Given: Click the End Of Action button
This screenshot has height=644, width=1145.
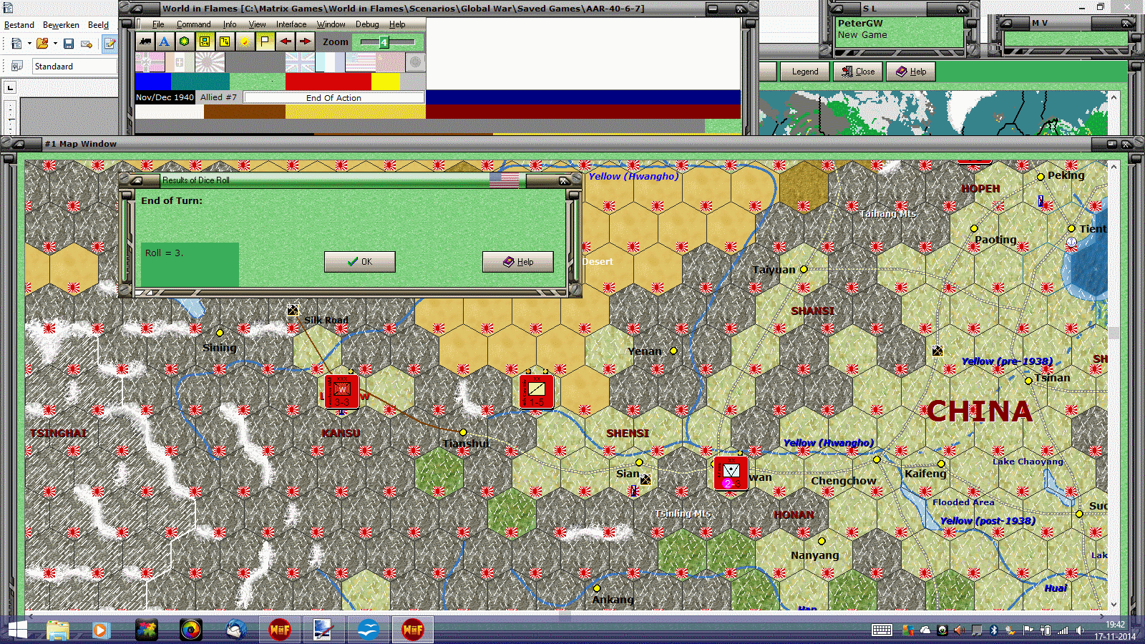Looking at the screenshot, I should [333, 97].
